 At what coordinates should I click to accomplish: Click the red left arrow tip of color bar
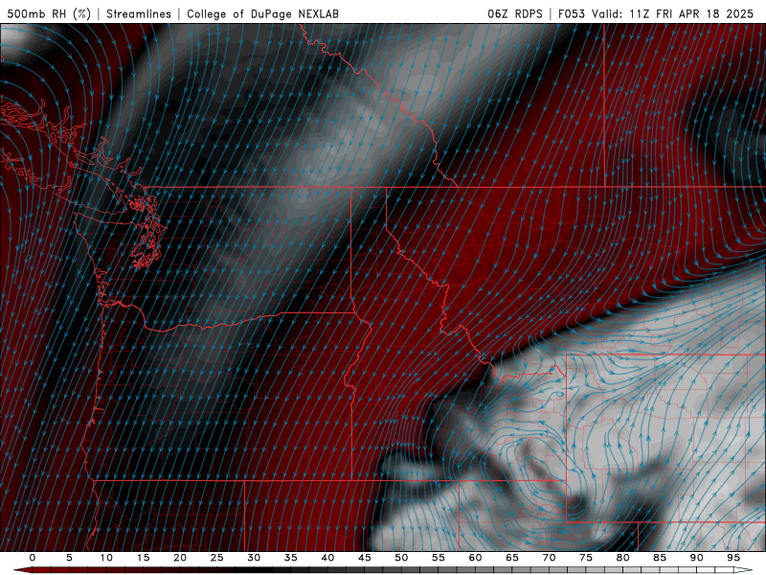point(21,570)
